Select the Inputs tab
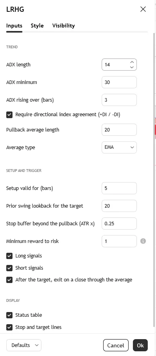Viewport: 156px width, 356px height. [14, 26]
